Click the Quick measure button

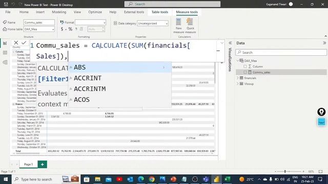coord(190,26)
